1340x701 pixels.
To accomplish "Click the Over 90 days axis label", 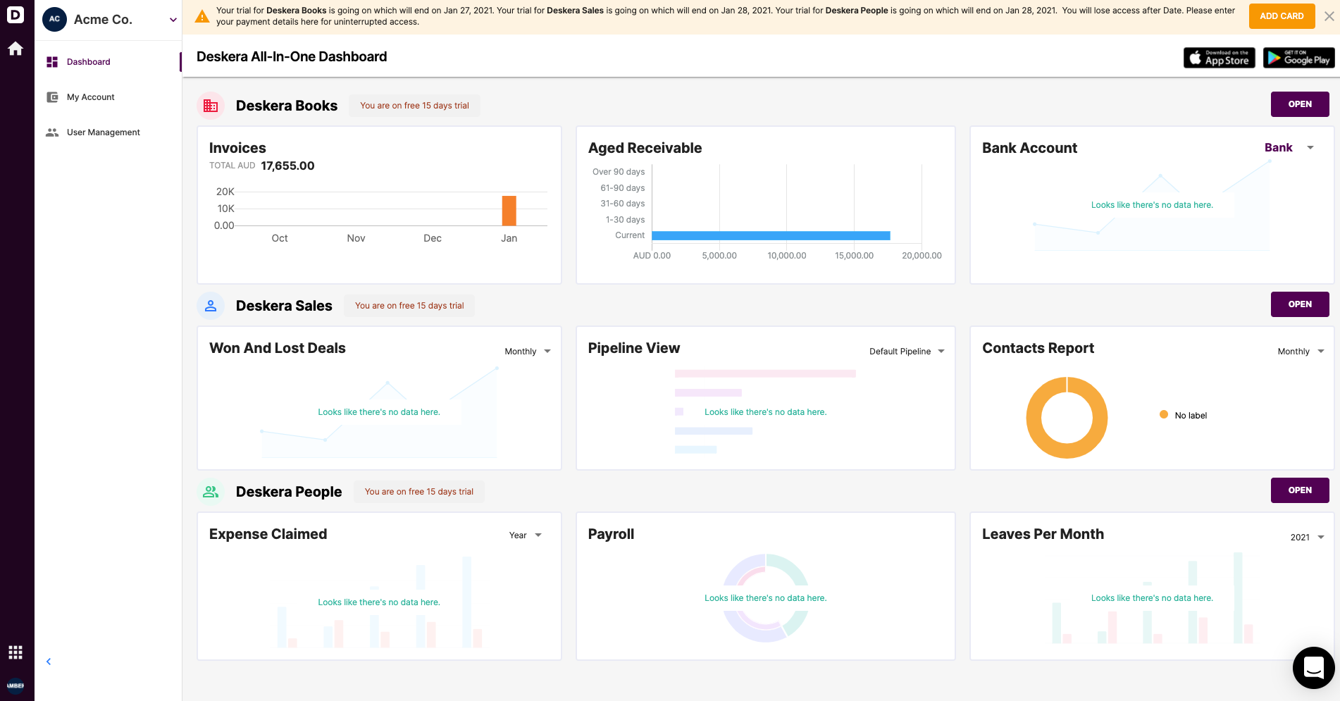I will [x=619, y=172].
